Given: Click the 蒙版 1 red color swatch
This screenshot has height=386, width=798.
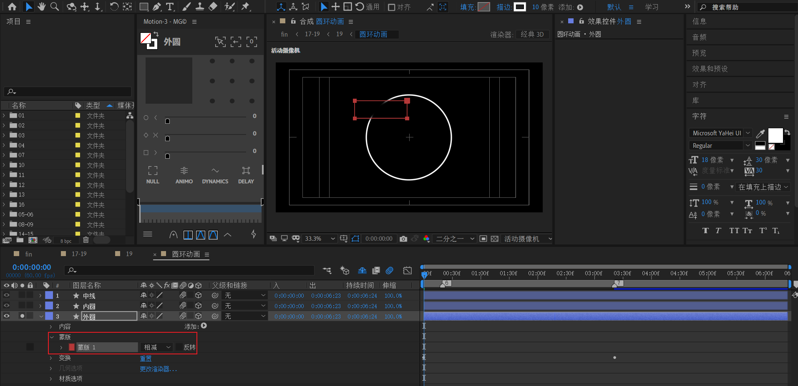Looking at the screenshot, I should (72, 347).
